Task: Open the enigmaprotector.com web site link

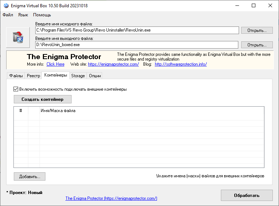Action: pos(113,64)
